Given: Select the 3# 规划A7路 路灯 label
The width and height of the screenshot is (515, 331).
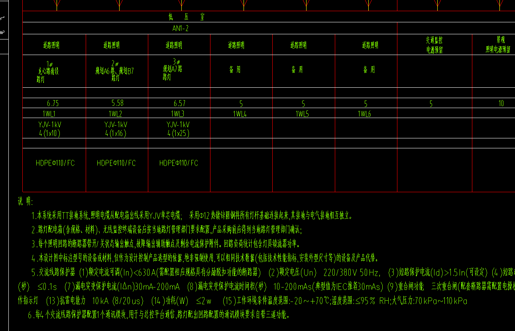Looking at the screenshot, I should coord(172,69).
